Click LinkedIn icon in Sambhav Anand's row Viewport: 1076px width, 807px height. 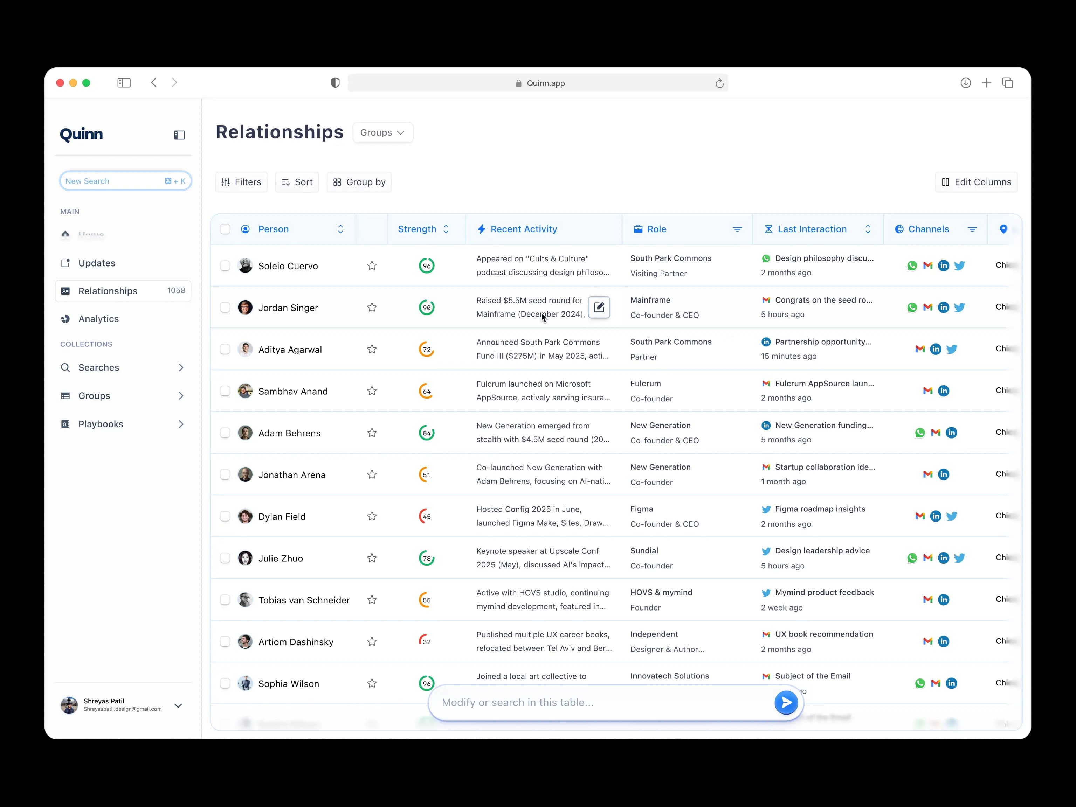coord(943,391)
